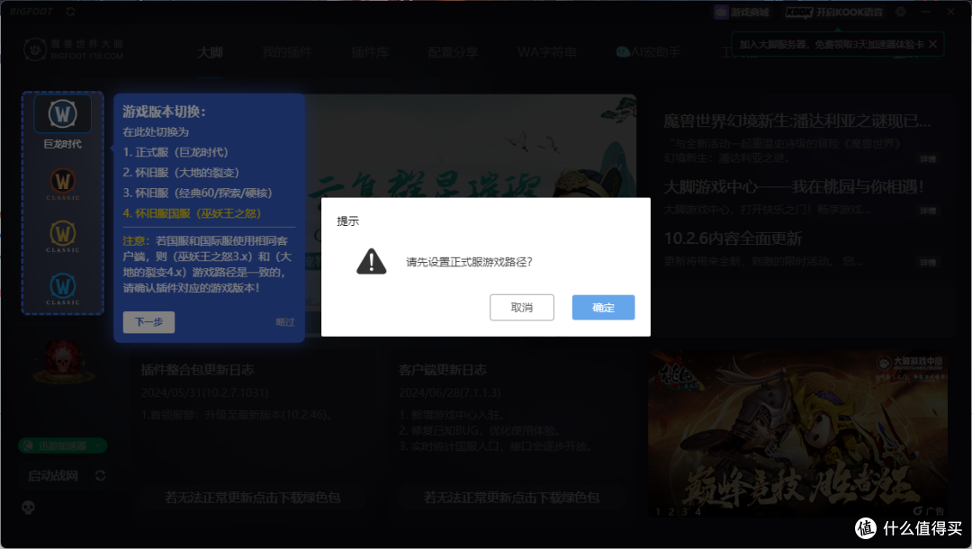The width and height of the screenshot is (972, 549).
Task: Cancel the prompt with 取消
Action: click(522, 307)
